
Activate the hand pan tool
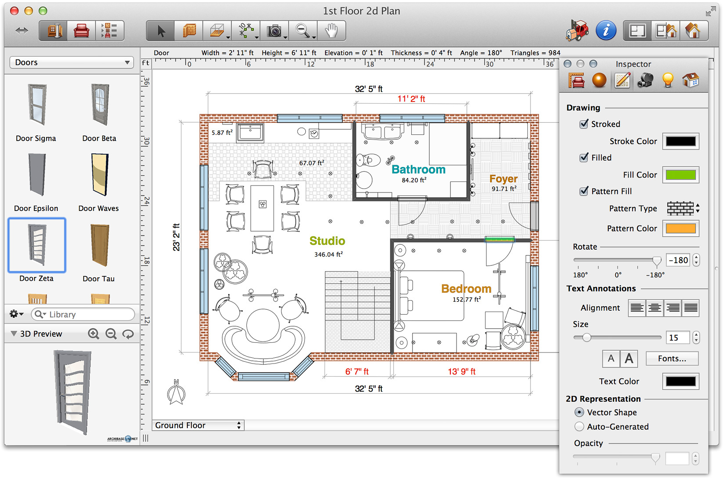[x=331, y=31]
